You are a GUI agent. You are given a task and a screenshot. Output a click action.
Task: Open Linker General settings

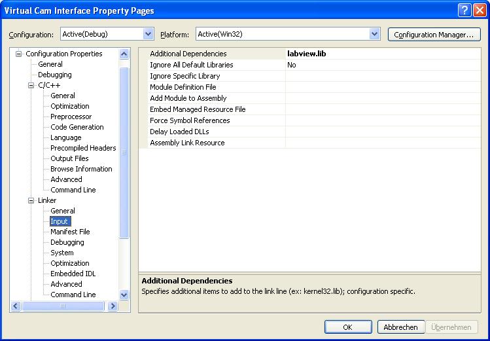coord(63,211)
